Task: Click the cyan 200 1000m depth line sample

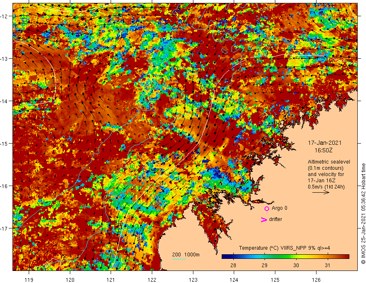Action: [179, 259]
